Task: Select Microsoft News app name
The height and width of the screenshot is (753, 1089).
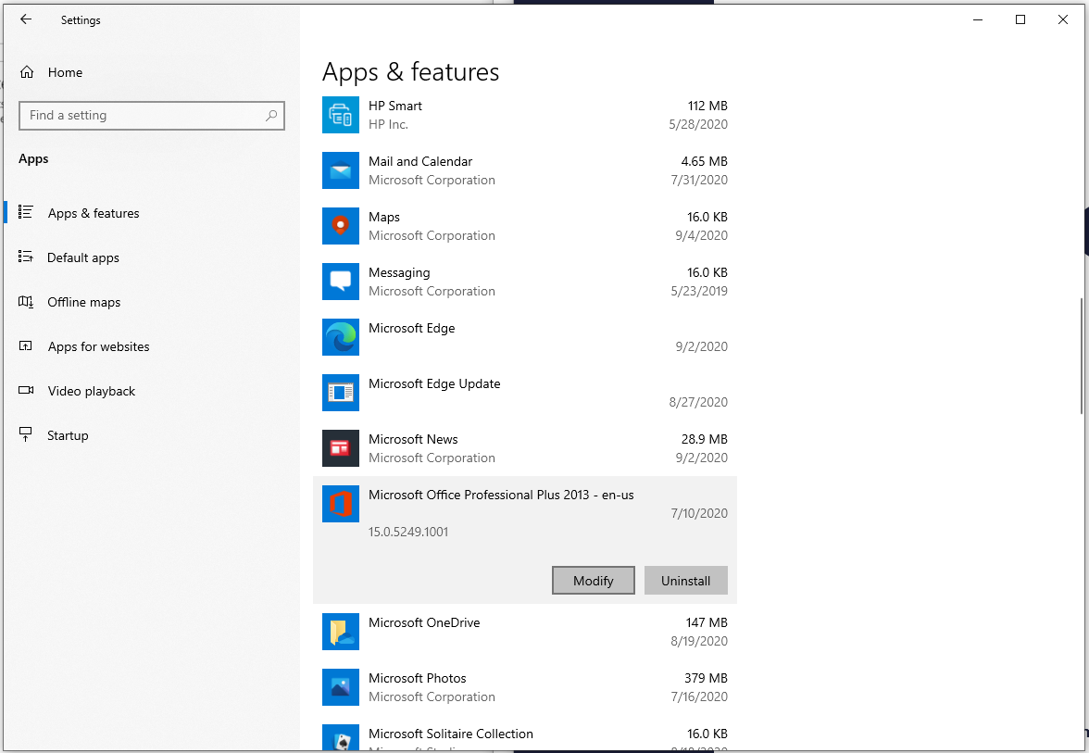Action: tap(413, 439)
